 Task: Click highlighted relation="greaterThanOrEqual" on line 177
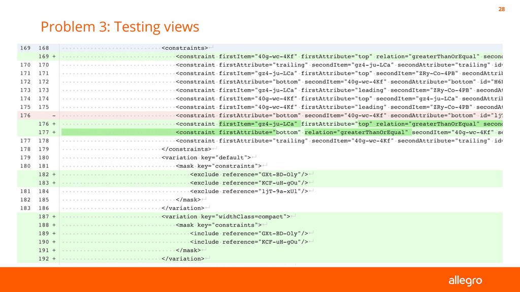[356, 132]
